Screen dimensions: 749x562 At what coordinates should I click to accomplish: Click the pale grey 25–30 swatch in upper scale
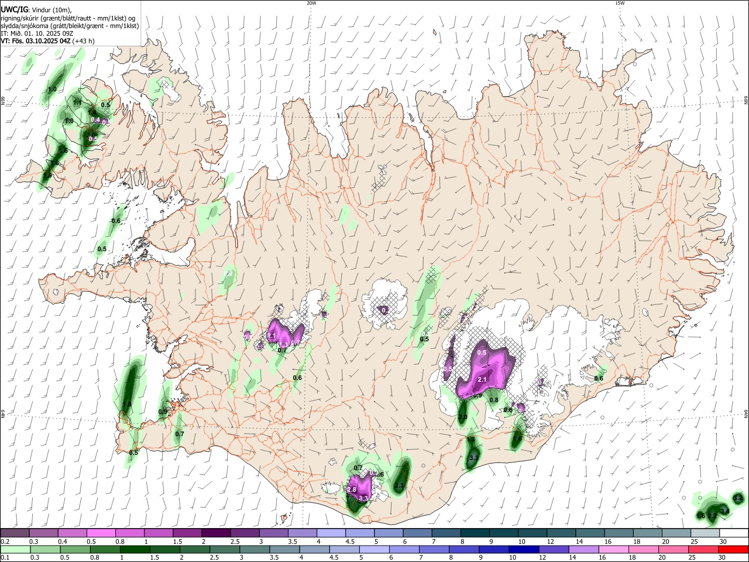(705, 533)
